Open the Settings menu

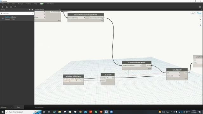pos(29,4)
